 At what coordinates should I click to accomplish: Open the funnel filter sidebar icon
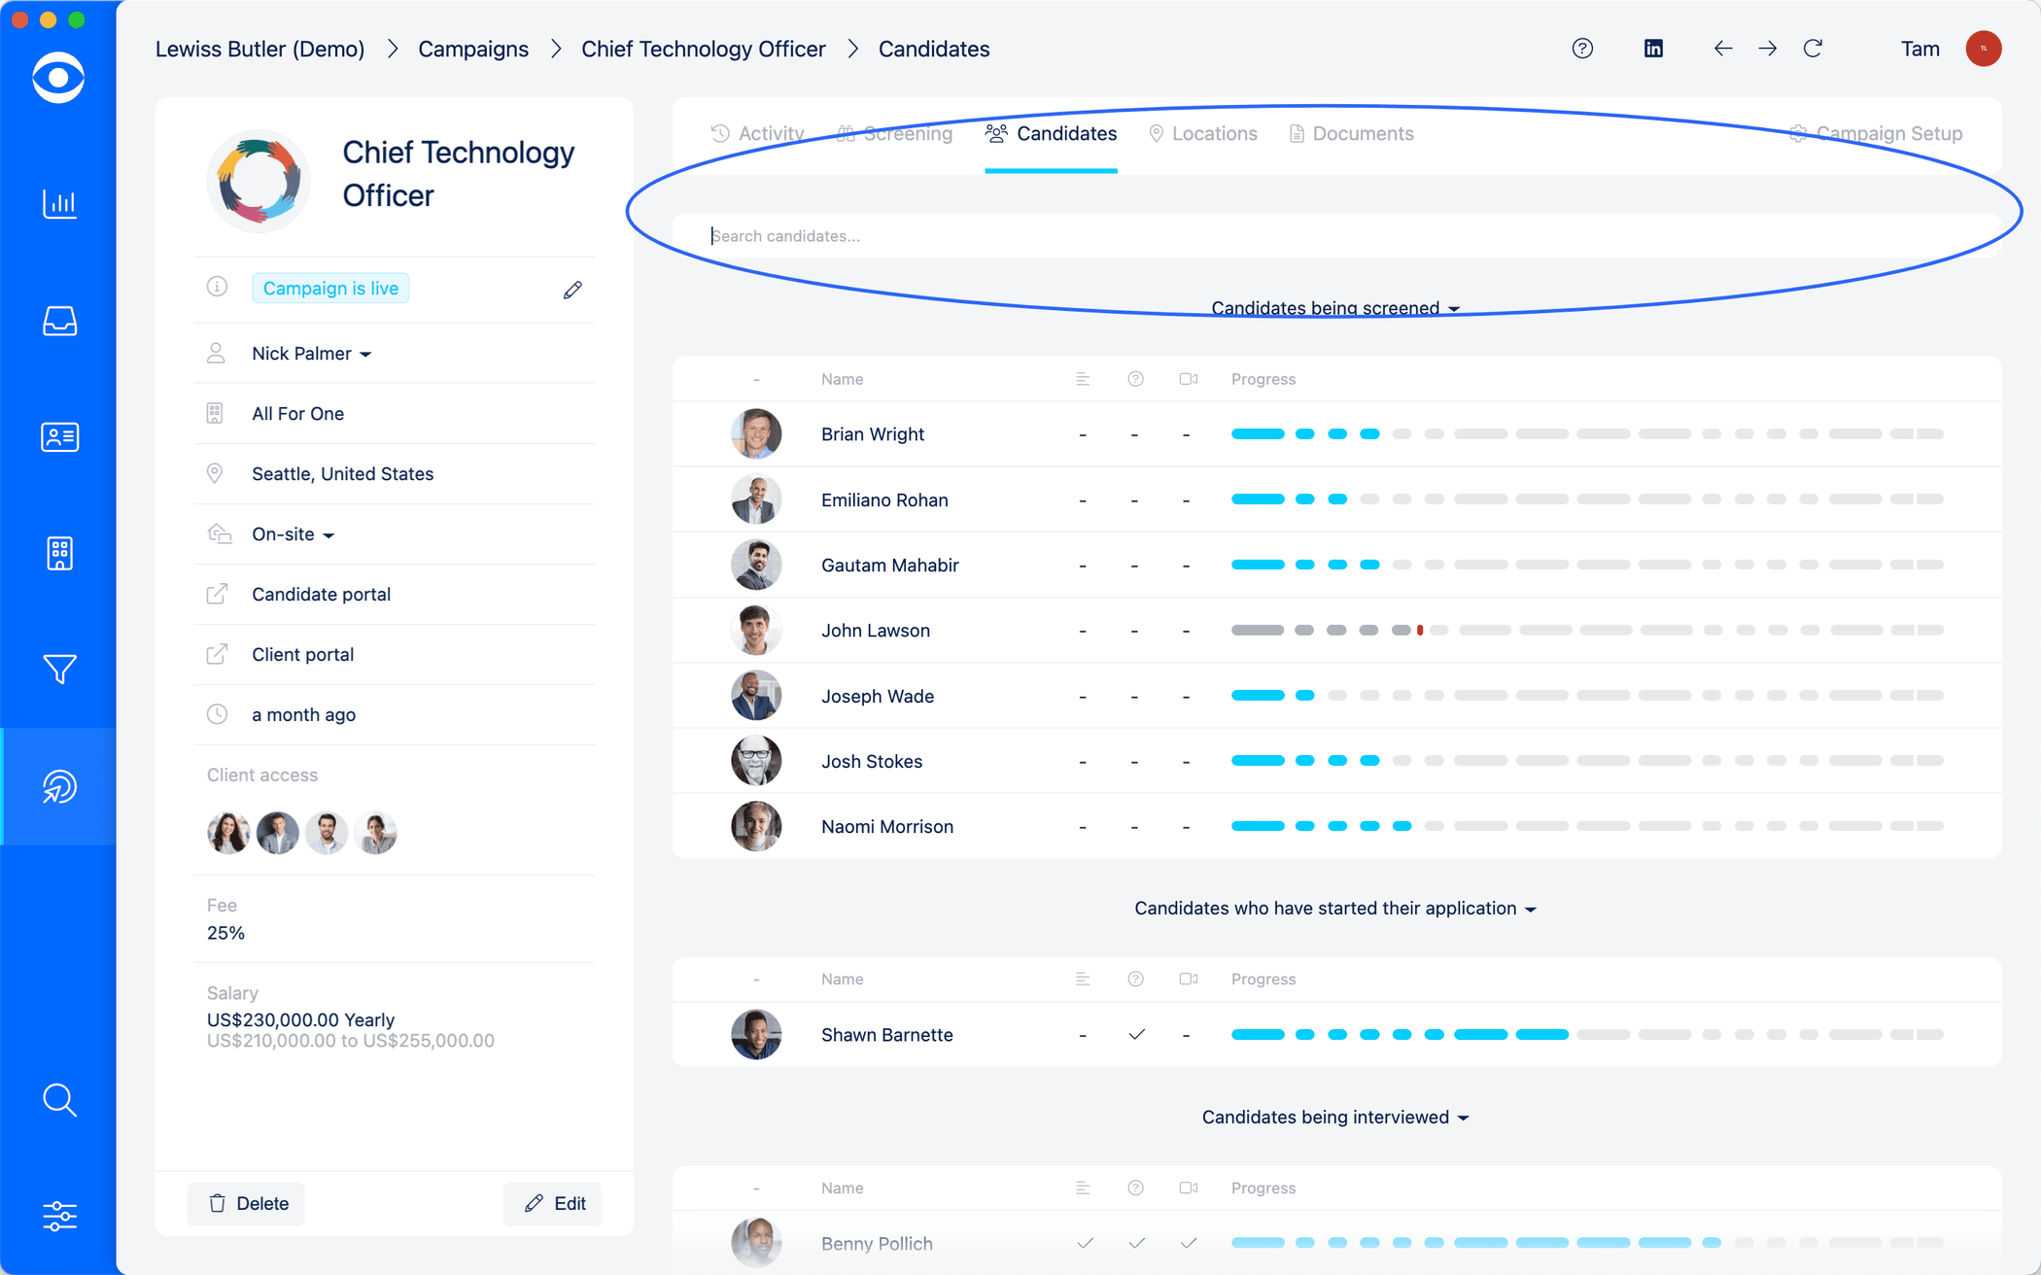coord(59,670)
